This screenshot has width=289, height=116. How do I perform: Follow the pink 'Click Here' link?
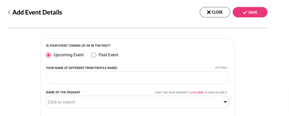196,92
